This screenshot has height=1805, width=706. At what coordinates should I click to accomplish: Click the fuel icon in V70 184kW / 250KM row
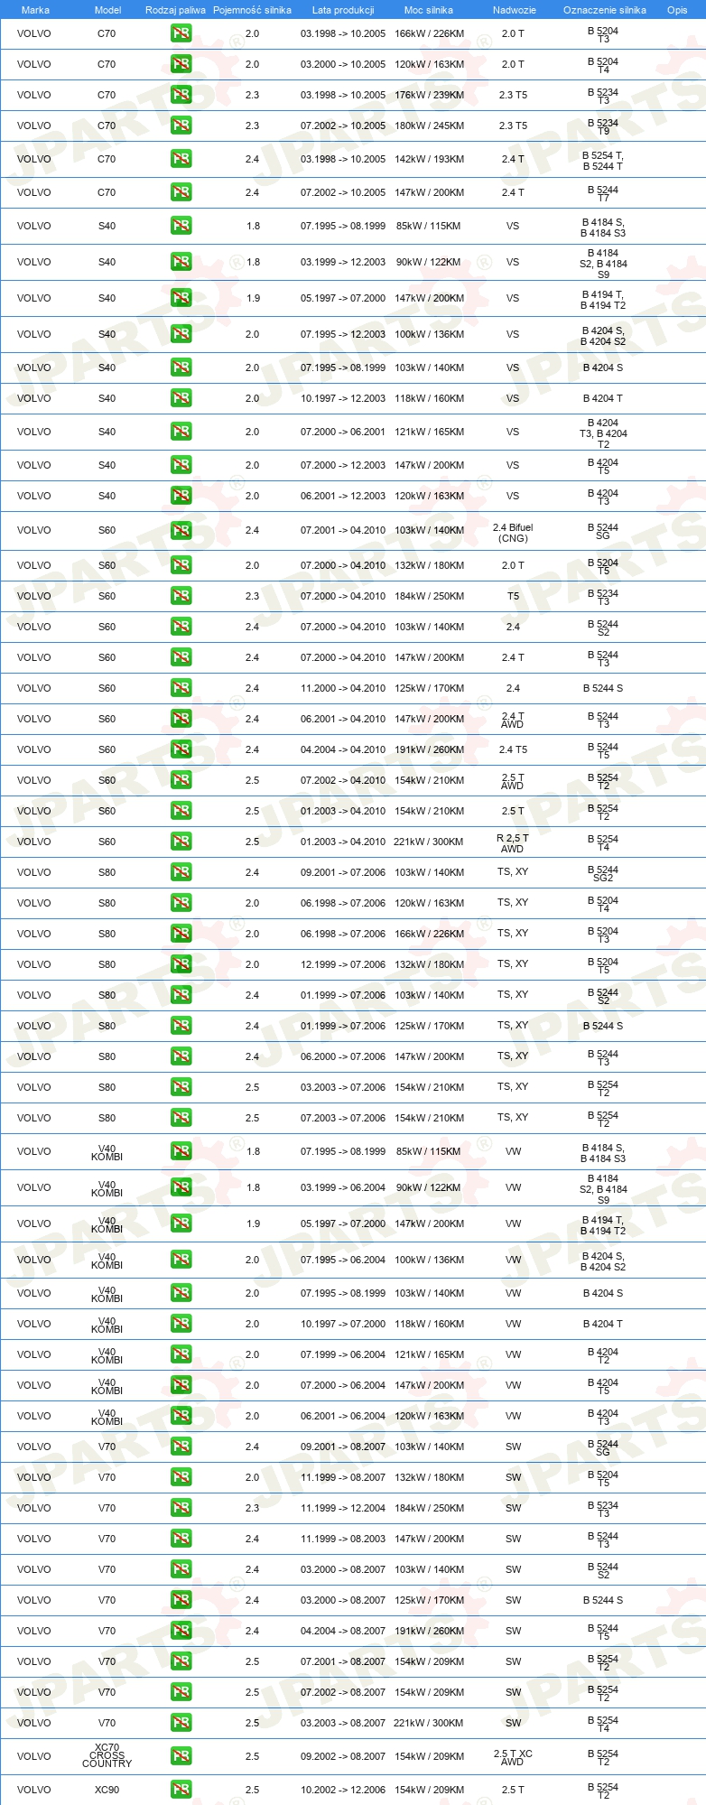point(181,1508)
